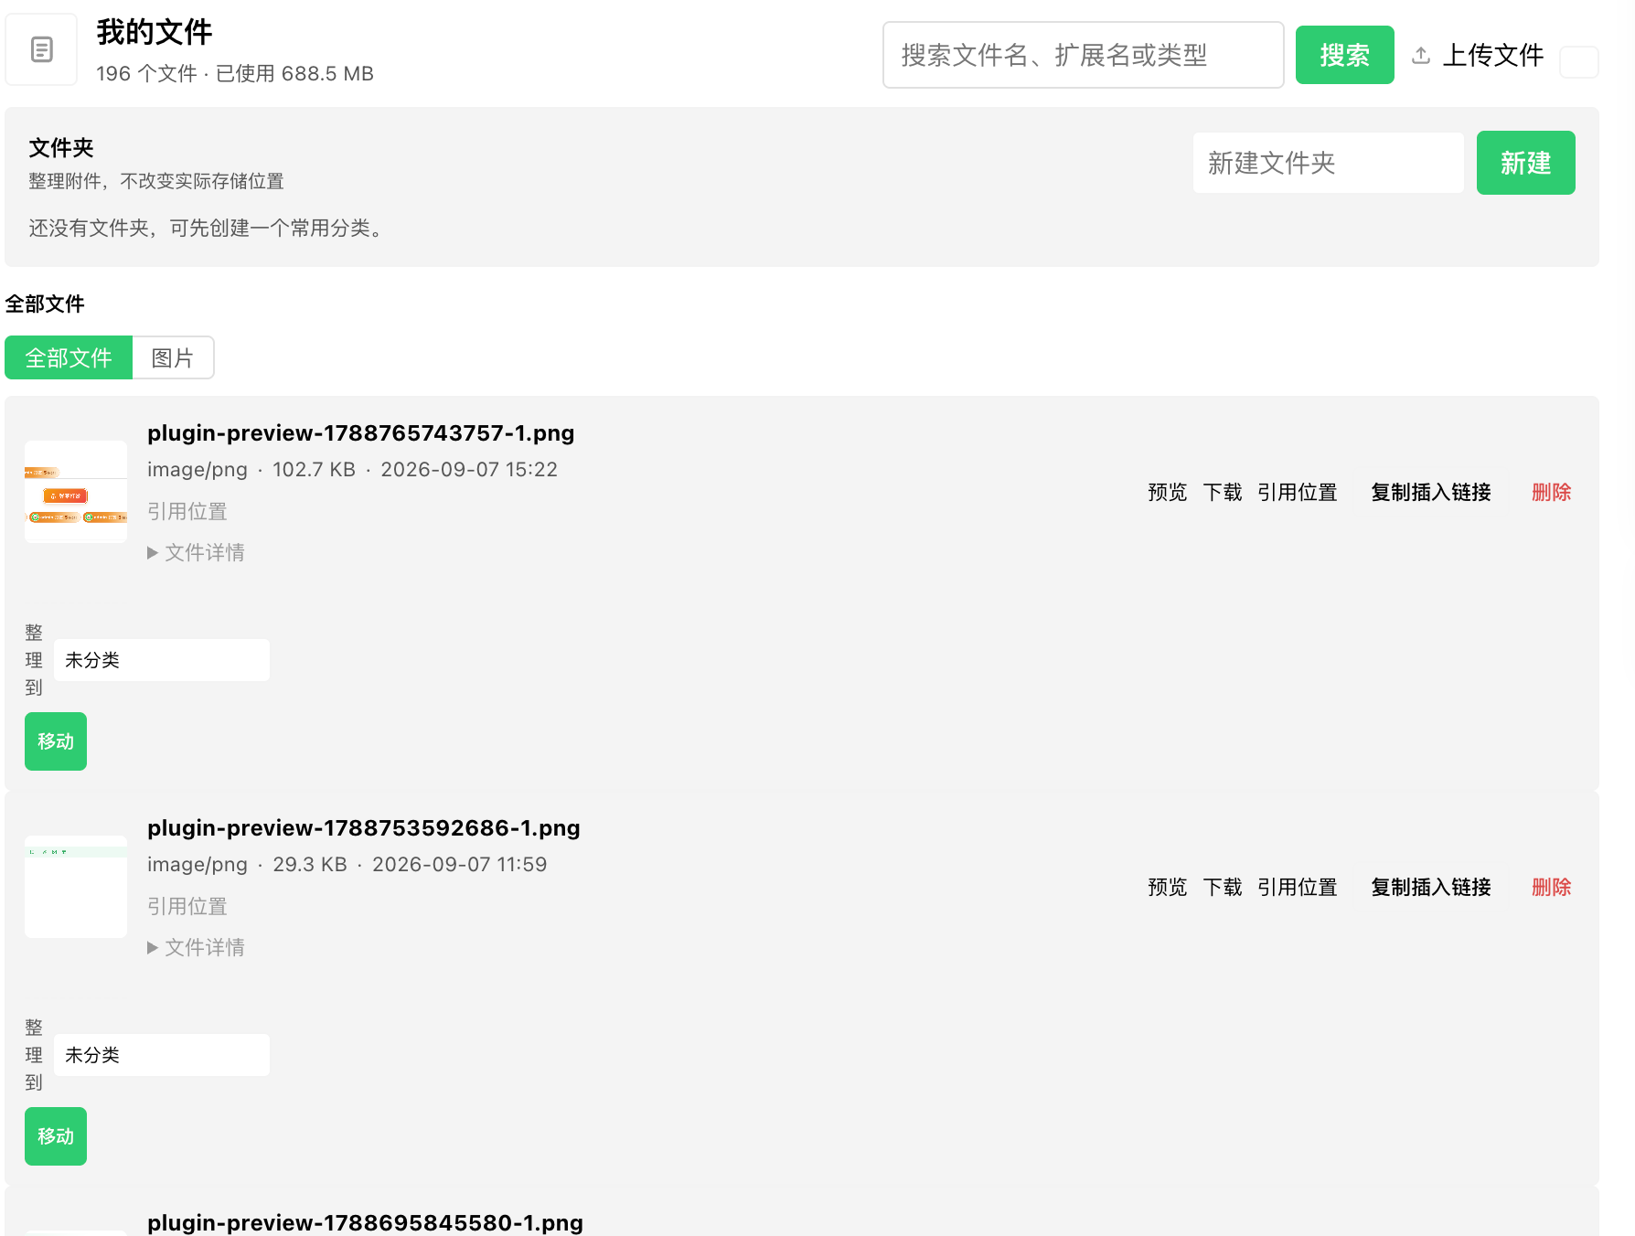Click 移动 button for the second file
Screen dimensions: 1635x1236
56,1136
